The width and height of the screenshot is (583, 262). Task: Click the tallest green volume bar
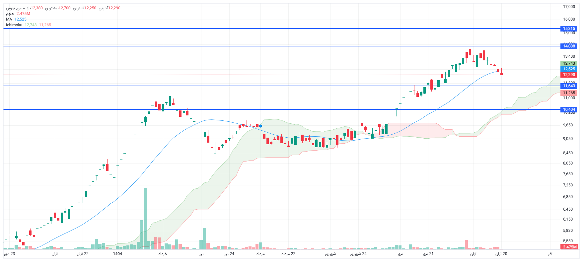coord(145,219)
